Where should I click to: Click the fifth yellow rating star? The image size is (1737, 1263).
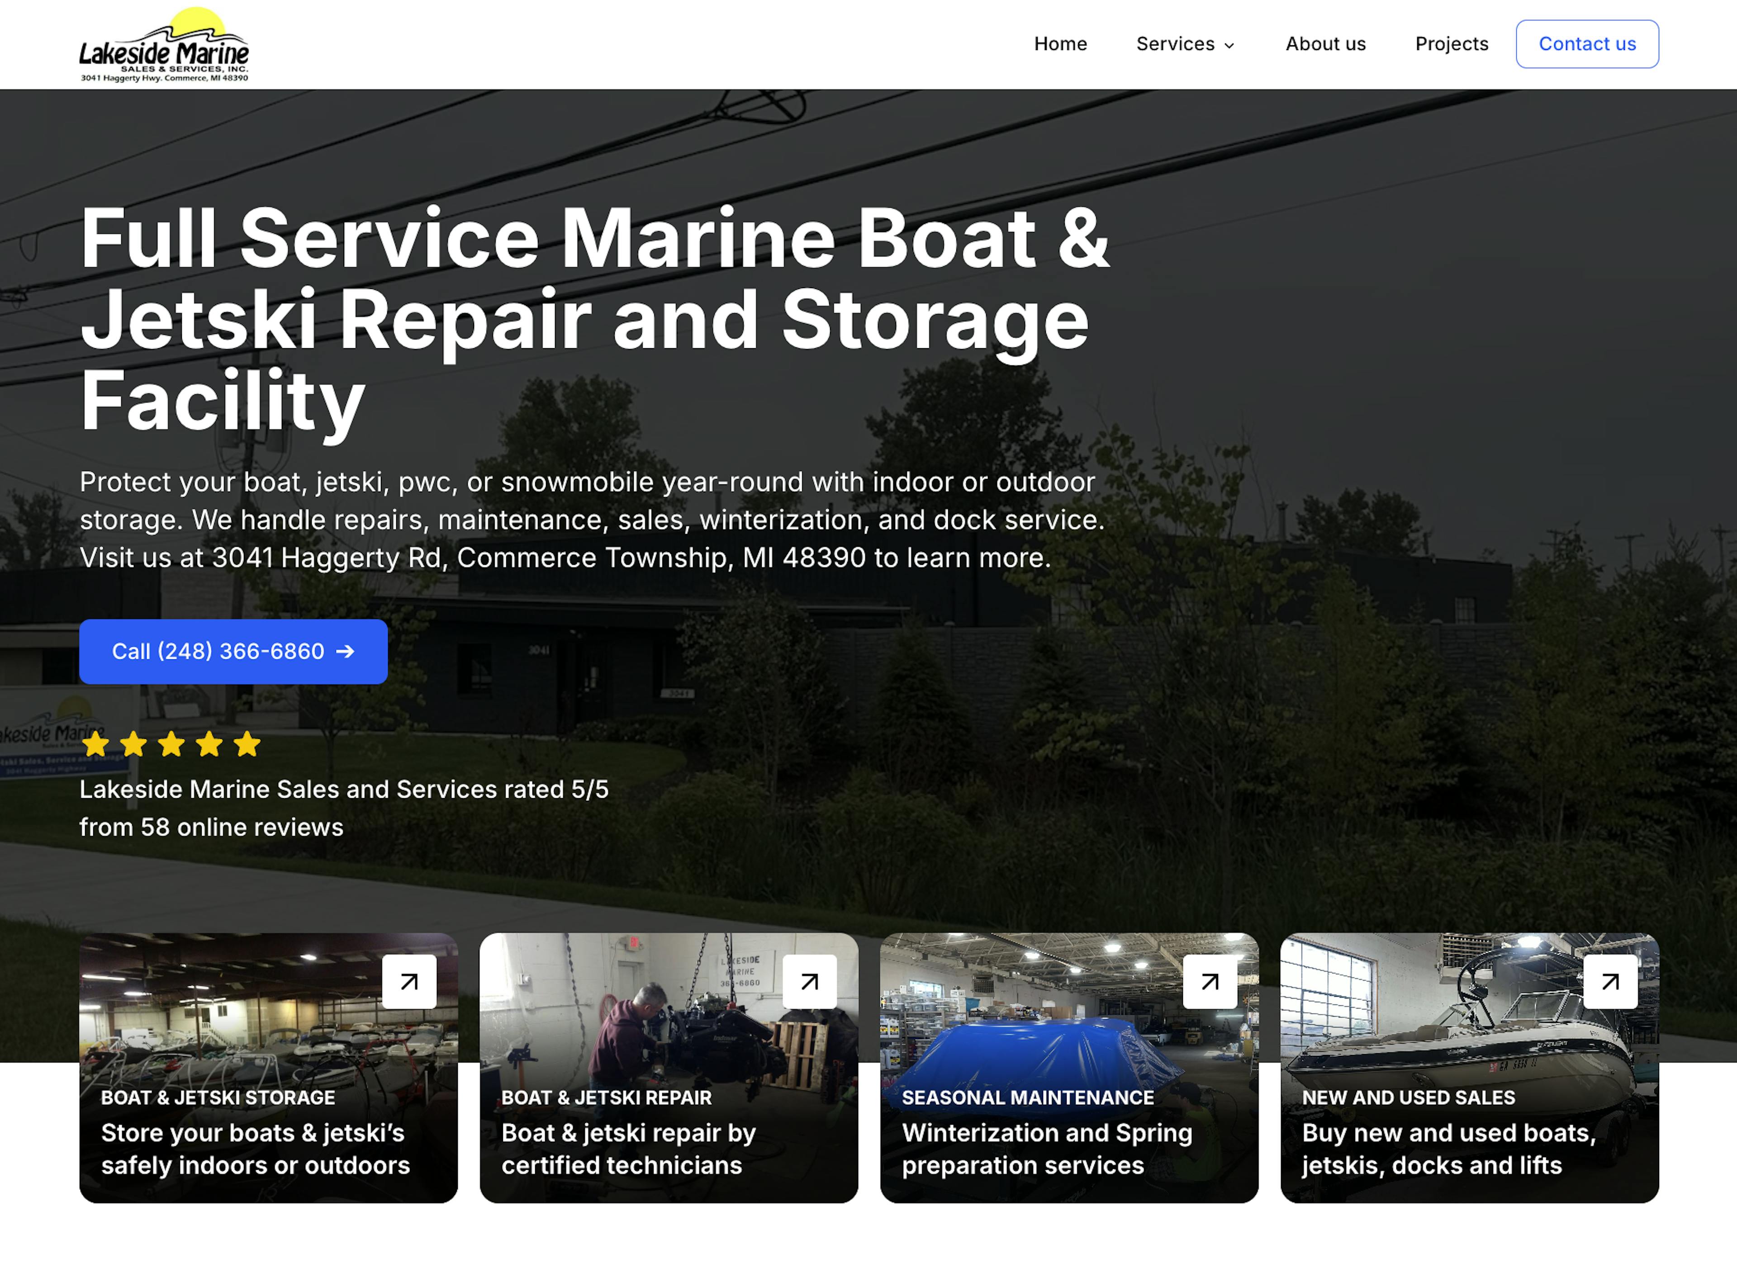point(247,743)
